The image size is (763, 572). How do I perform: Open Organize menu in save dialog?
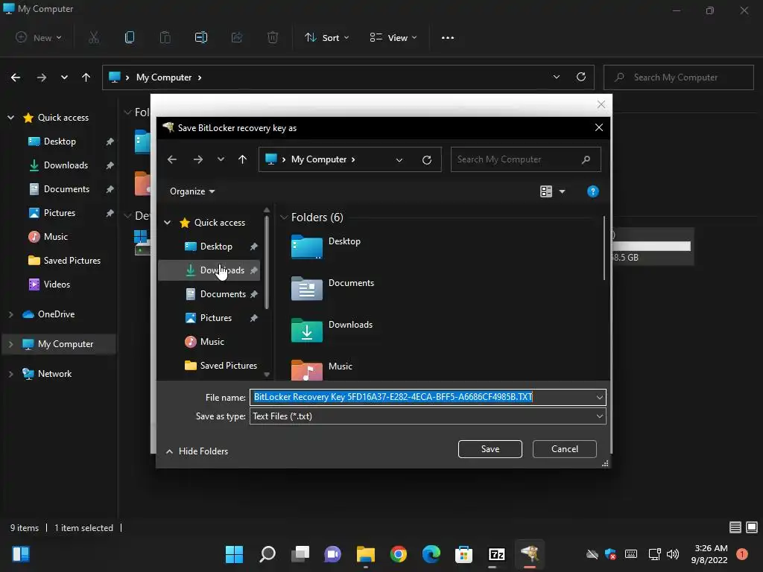point(192,191)
